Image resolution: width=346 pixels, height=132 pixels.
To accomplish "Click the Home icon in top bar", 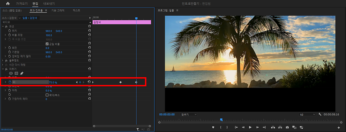I will coord(8,4).
